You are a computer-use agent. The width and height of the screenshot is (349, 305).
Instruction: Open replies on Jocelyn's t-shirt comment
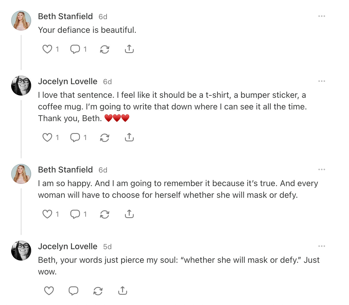click(x=75, y=137)
